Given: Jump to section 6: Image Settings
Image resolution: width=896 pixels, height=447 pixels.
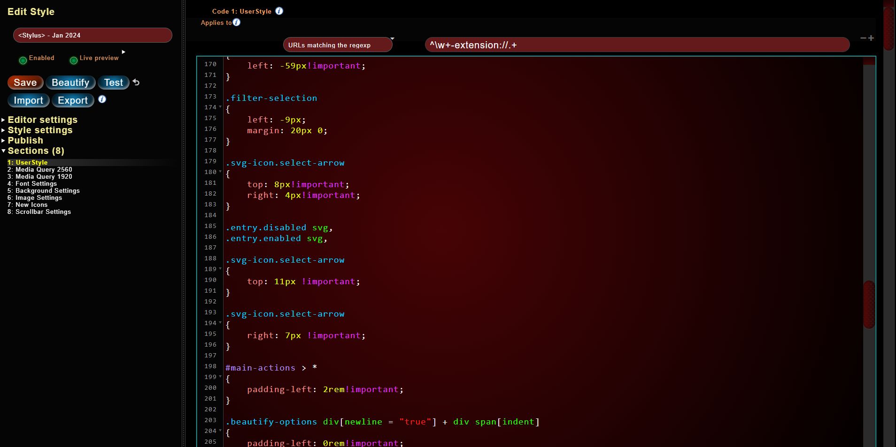Looking at the screenshot, I should [35, 197].
